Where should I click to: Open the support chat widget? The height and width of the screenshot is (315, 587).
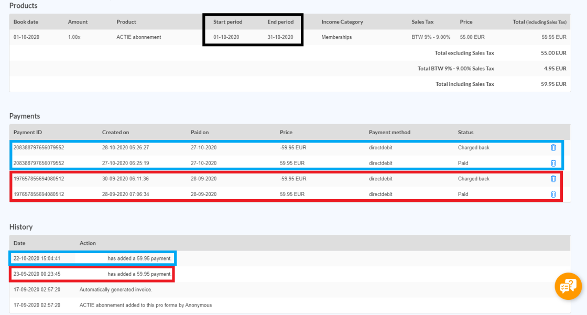coord(568,286)
